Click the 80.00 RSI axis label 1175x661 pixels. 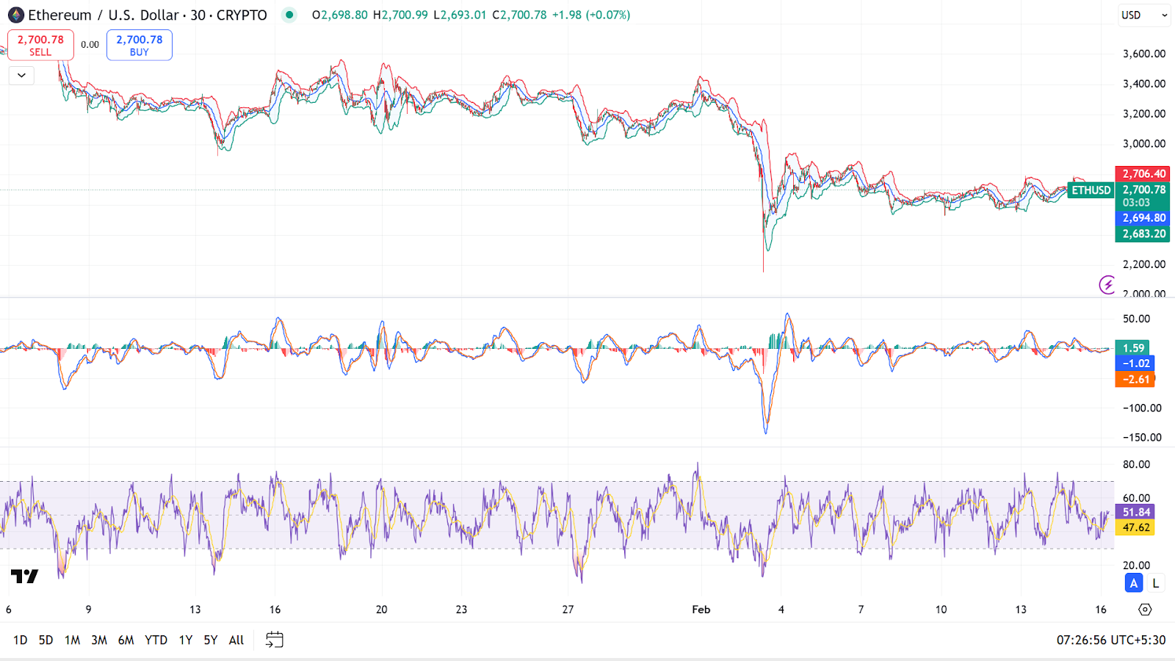coord(1136,464)
